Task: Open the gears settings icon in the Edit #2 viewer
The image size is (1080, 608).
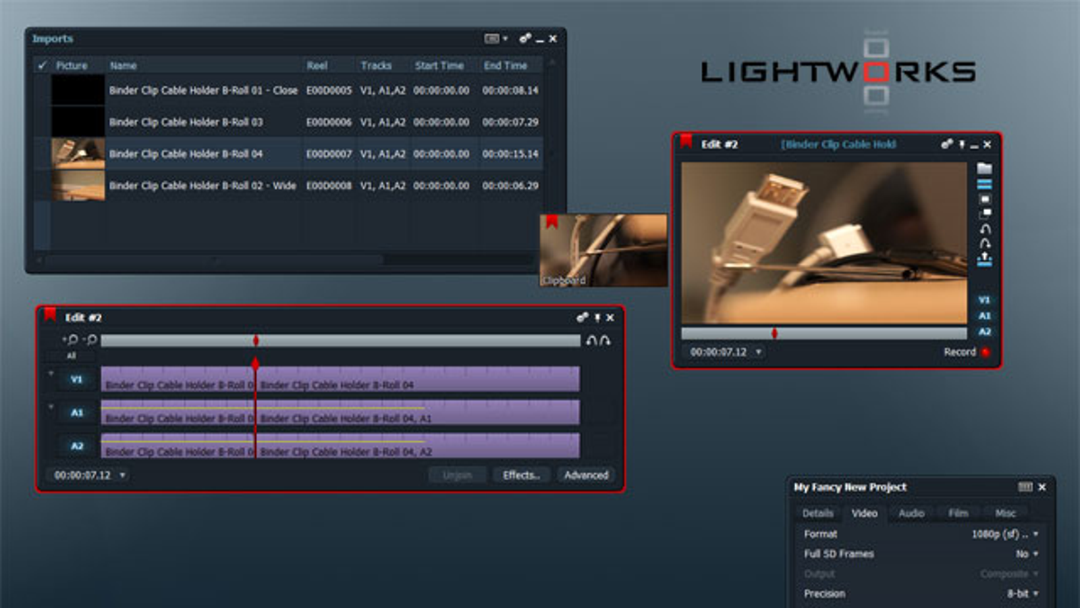Action: click(947, 144)
